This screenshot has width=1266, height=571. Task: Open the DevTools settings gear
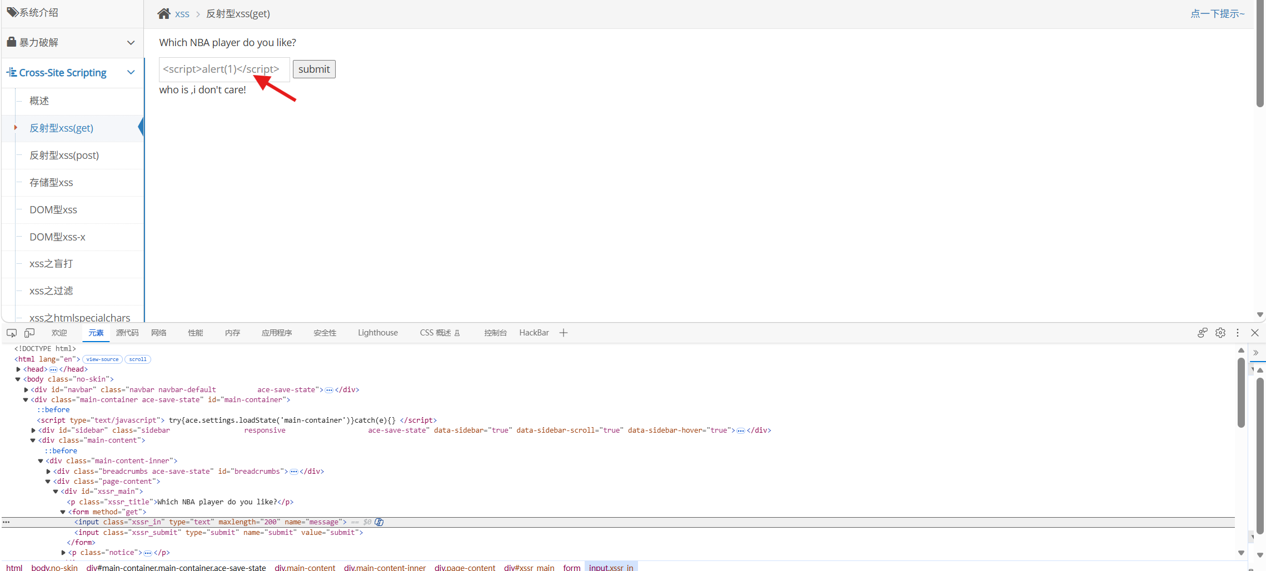(x=1220, y=333)
